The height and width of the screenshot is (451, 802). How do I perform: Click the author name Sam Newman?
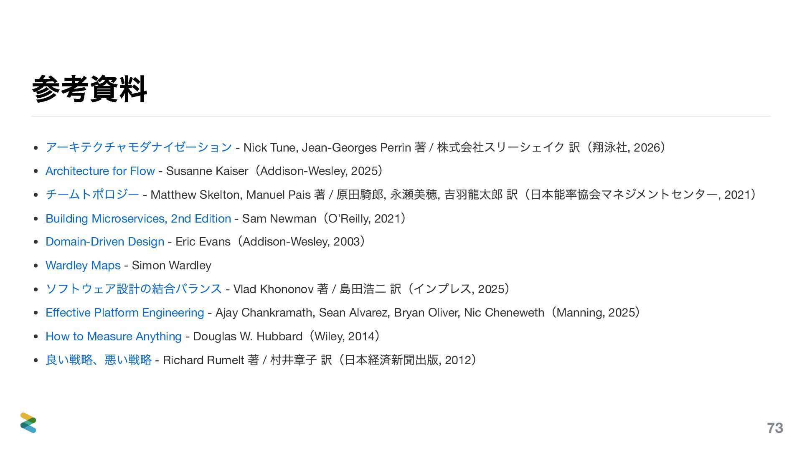(279, 218)
